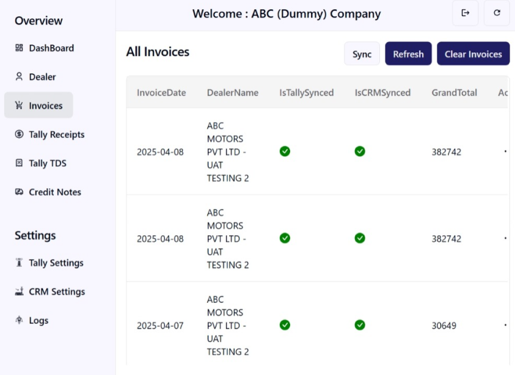
Task: Click the Tally TDS icon
Action: [19, 163]
